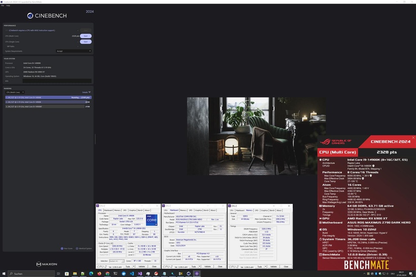Click the CPU-Z Mainboard window title icon

point(164,206)
